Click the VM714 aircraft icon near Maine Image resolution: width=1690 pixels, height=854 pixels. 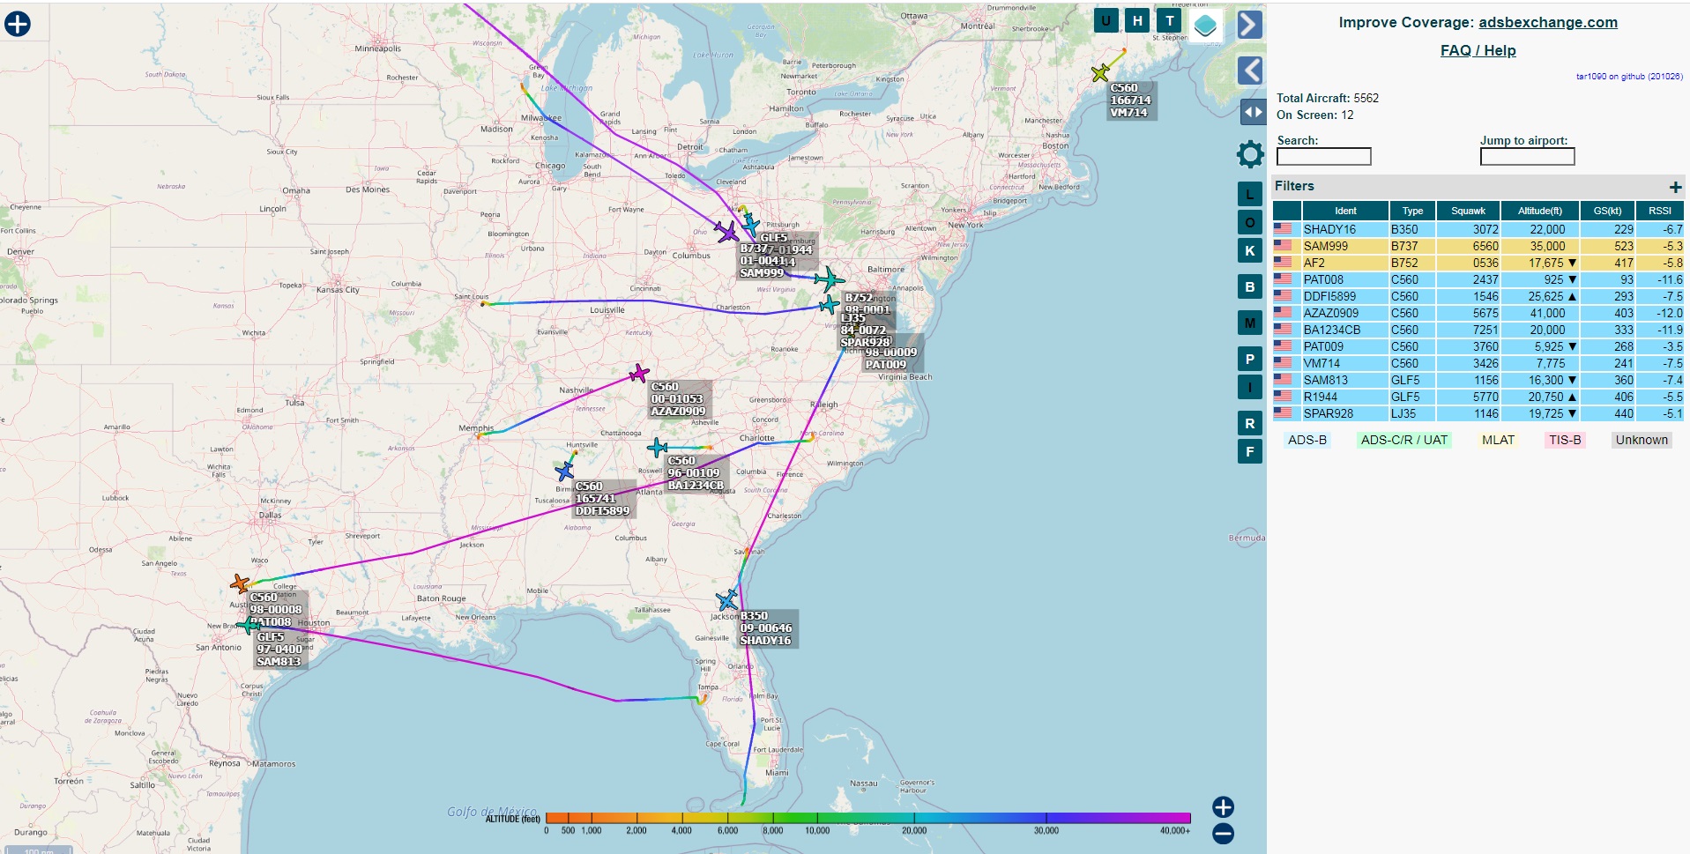tap(1100, 73)
